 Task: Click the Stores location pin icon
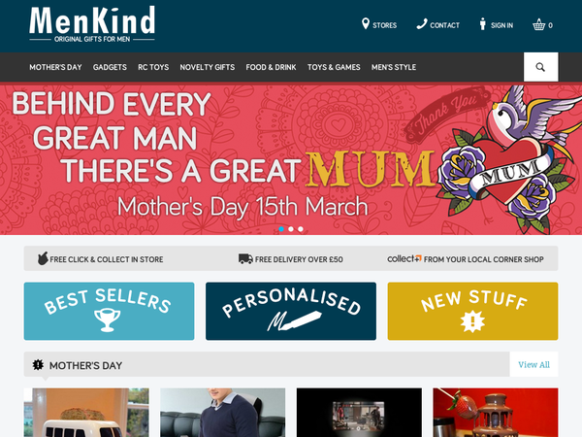point(366,23)
